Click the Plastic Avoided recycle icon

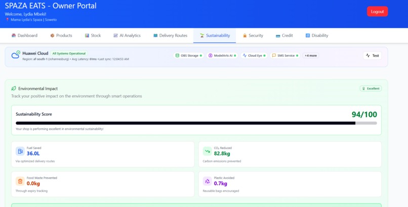[208, 181]
